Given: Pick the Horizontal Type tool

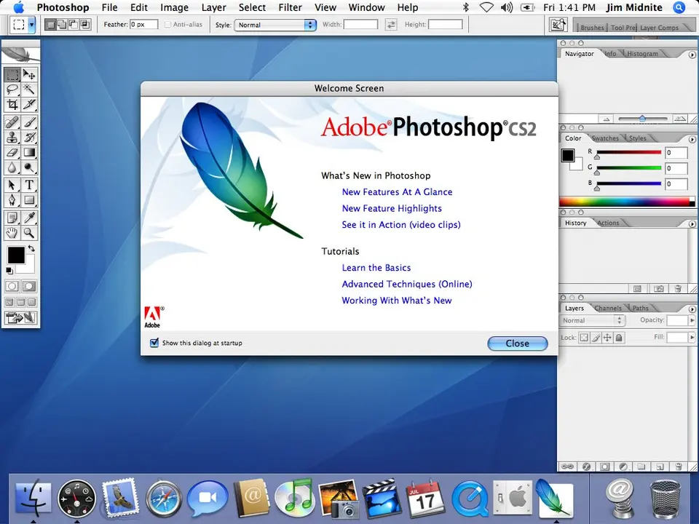Looking at the screenshot, I should tap(29, 185).
